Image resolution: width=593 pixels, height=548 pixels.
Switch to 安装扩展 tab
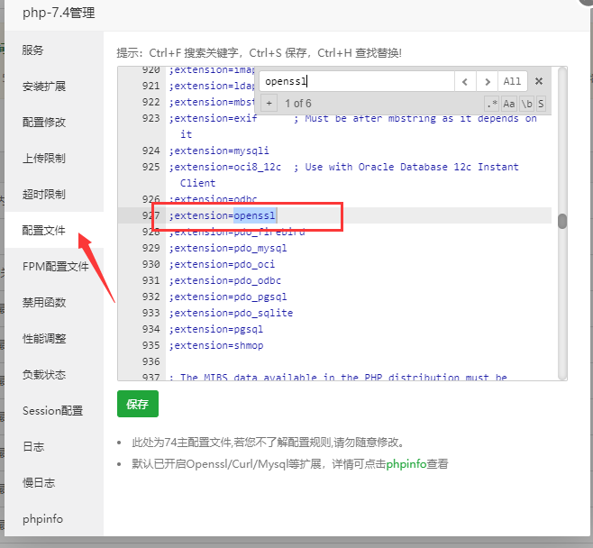pyautogui.click(x=44, y=87)
